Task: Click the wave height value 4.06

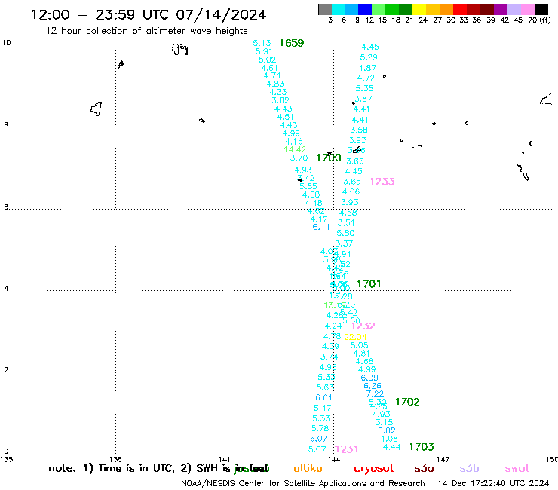Action: tap(351, 191)
